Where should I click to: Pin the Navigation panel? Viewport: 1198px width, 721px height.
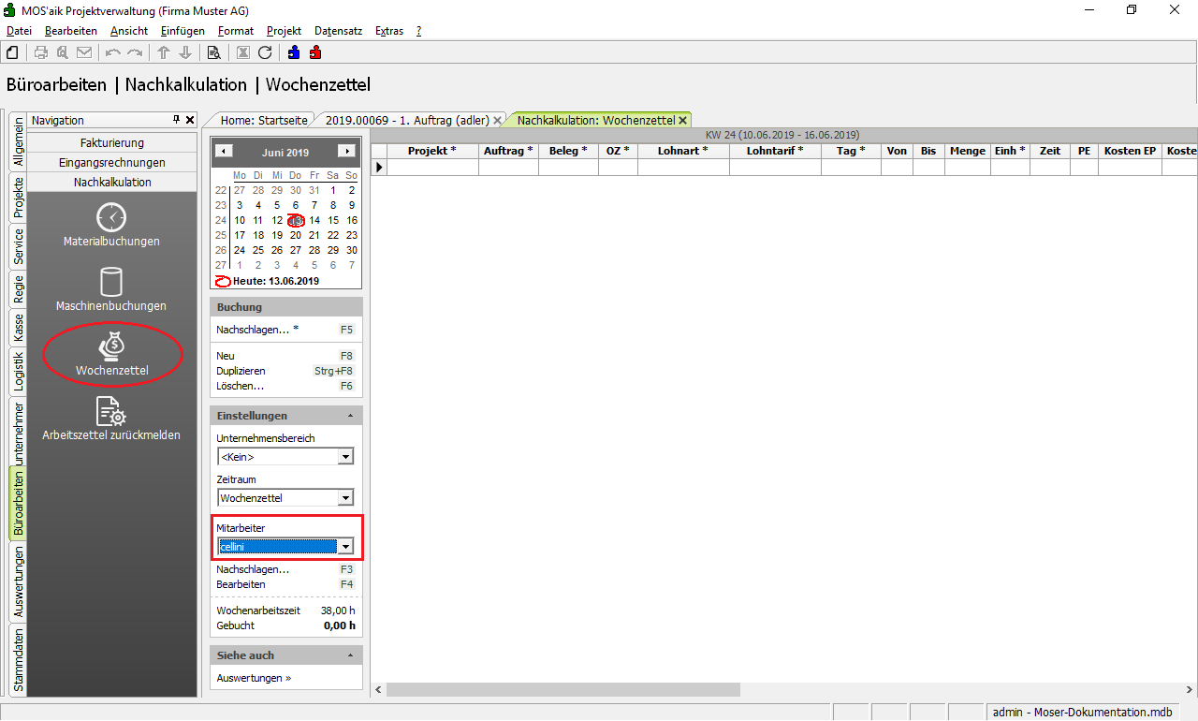pyautogui.click(x=176, y=120)
